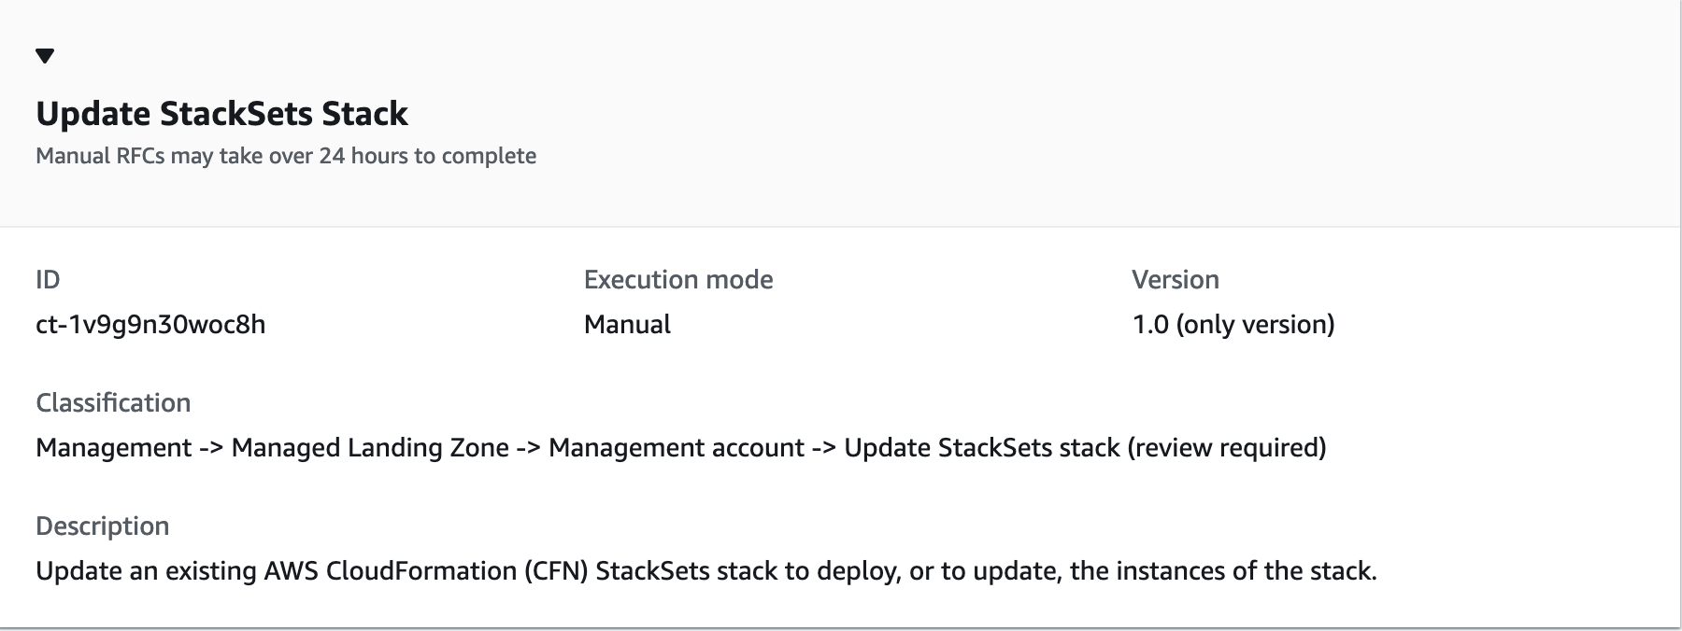Select the Manual execution mode value
Image resolution: width=1682 pixels, height=631 pixels.
[626, 325]
